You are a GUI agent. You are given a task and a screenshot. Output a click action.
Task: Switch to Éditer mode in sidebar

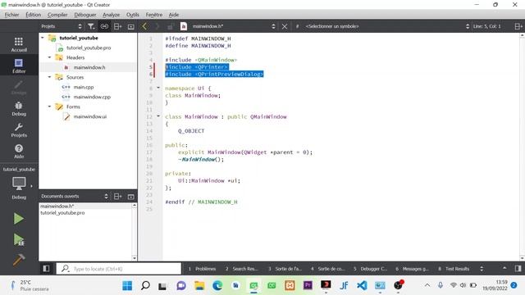click(19, 66)
